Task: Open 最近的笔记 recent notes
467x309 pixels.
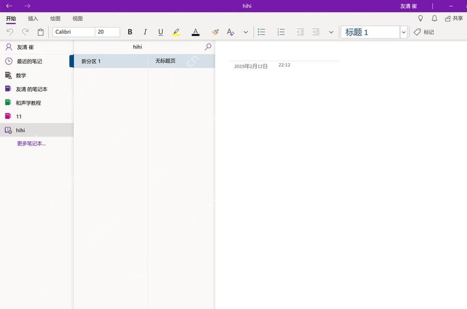Action: 37,61
